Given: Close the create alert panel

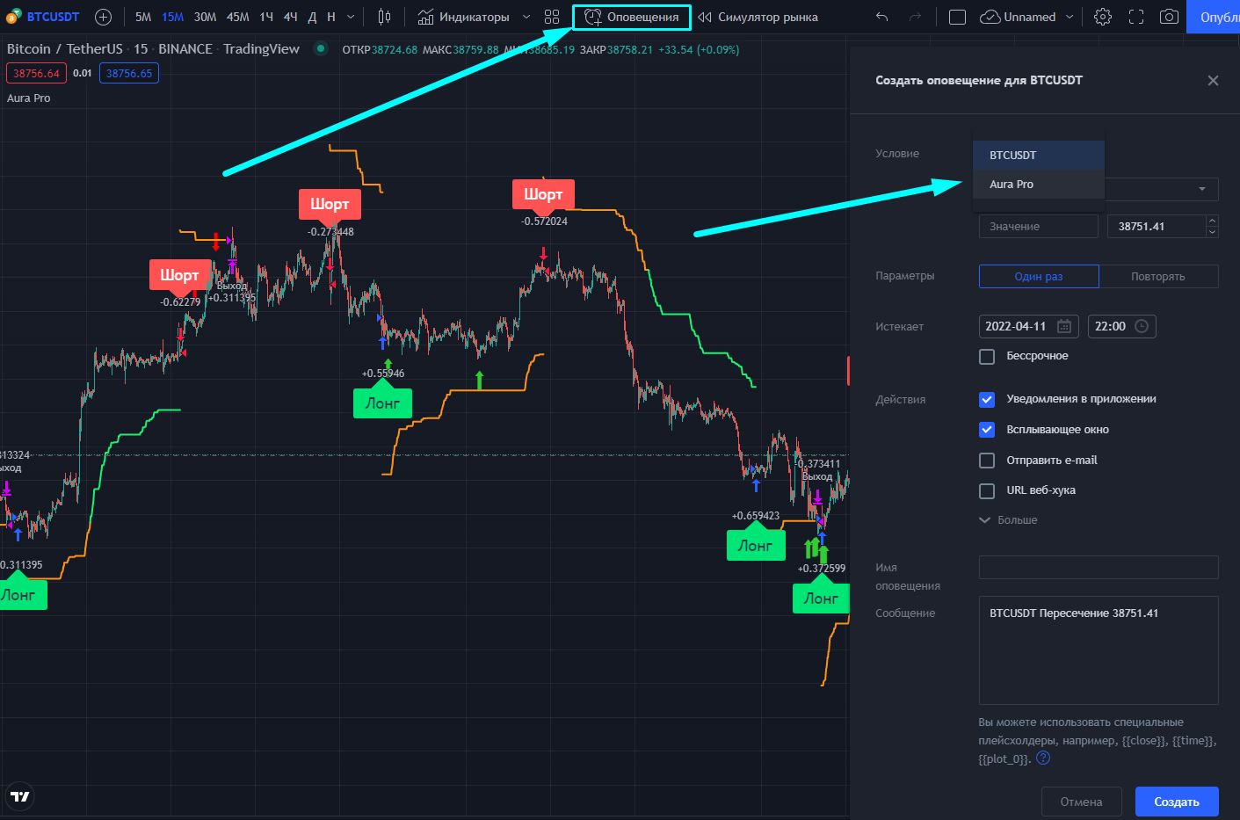Looking at the screenshot, I should (x=1213, y=80).
